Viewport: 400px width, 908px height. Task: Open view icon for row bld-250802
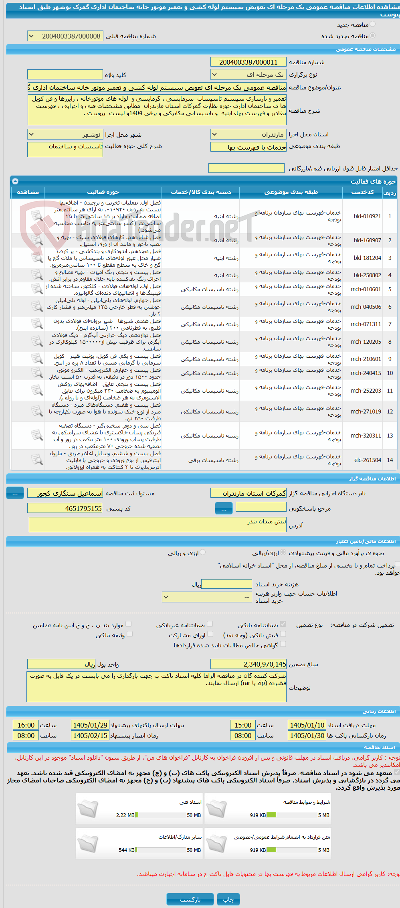pyautogui.click(x=37, y=275)
